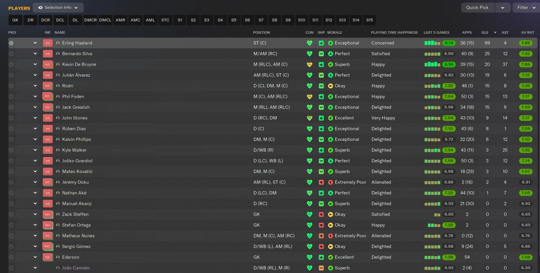This screenshot has width=540, height=273.
Task: Toggle Jack Grealish's picked checkmark
Action: pyautogui.click(x=11, y=107)
